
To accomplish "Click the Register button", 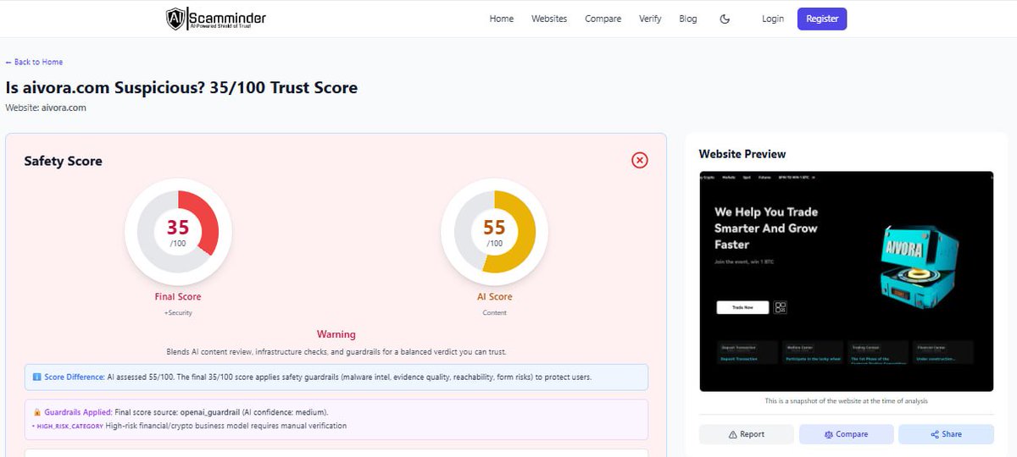I will 822,19.
